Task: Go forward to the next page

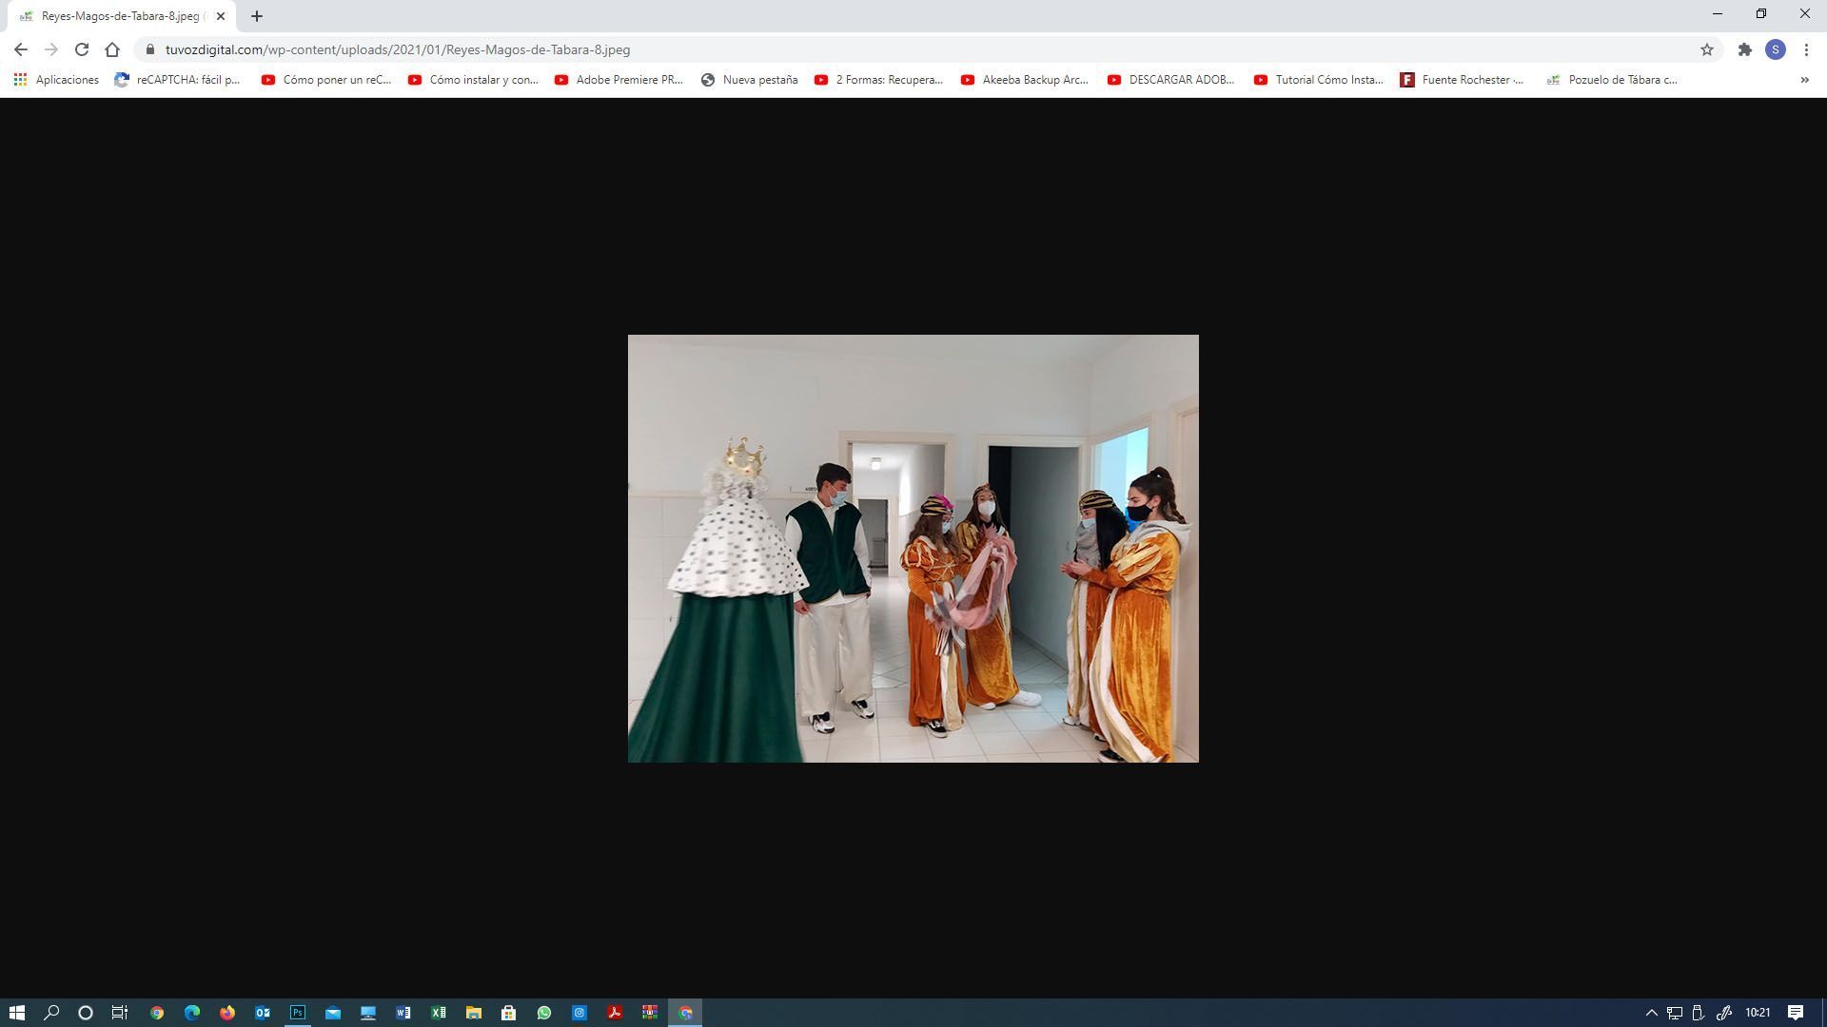Action: [51, 49]
